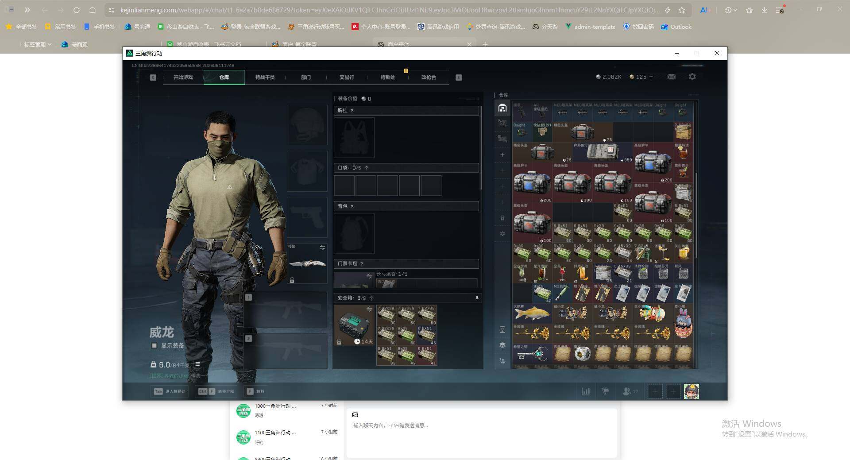Select primary weapon slot 1
This screenshot has width=850, height=460.
[x=286, y=310]
